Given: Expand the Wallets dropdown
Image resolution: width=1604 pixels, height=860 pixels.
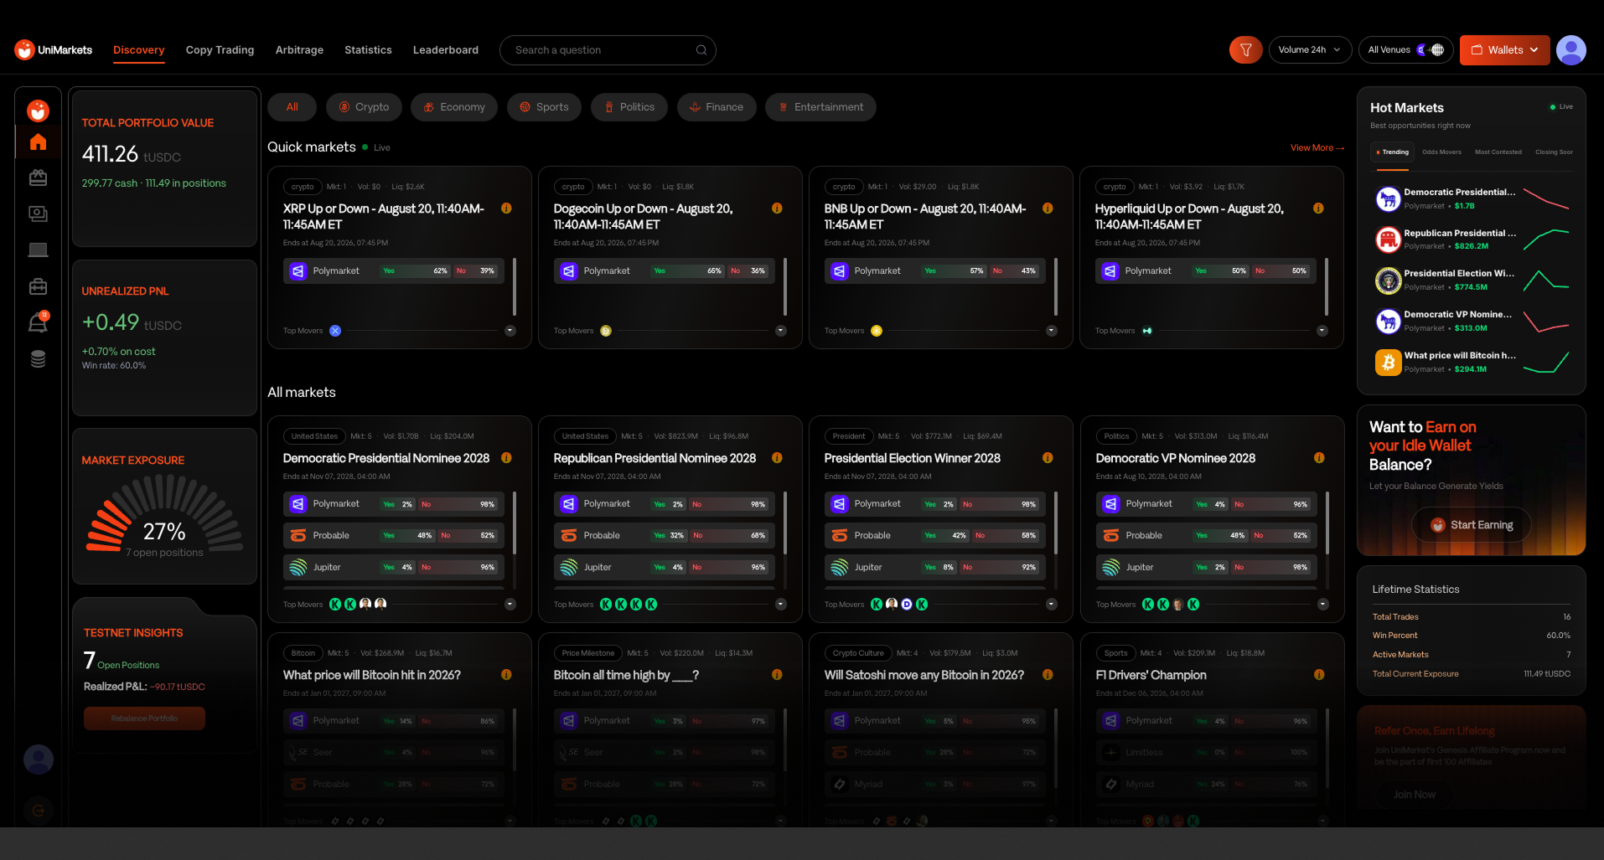Looking at the screenshot, I should point(1504,50).
